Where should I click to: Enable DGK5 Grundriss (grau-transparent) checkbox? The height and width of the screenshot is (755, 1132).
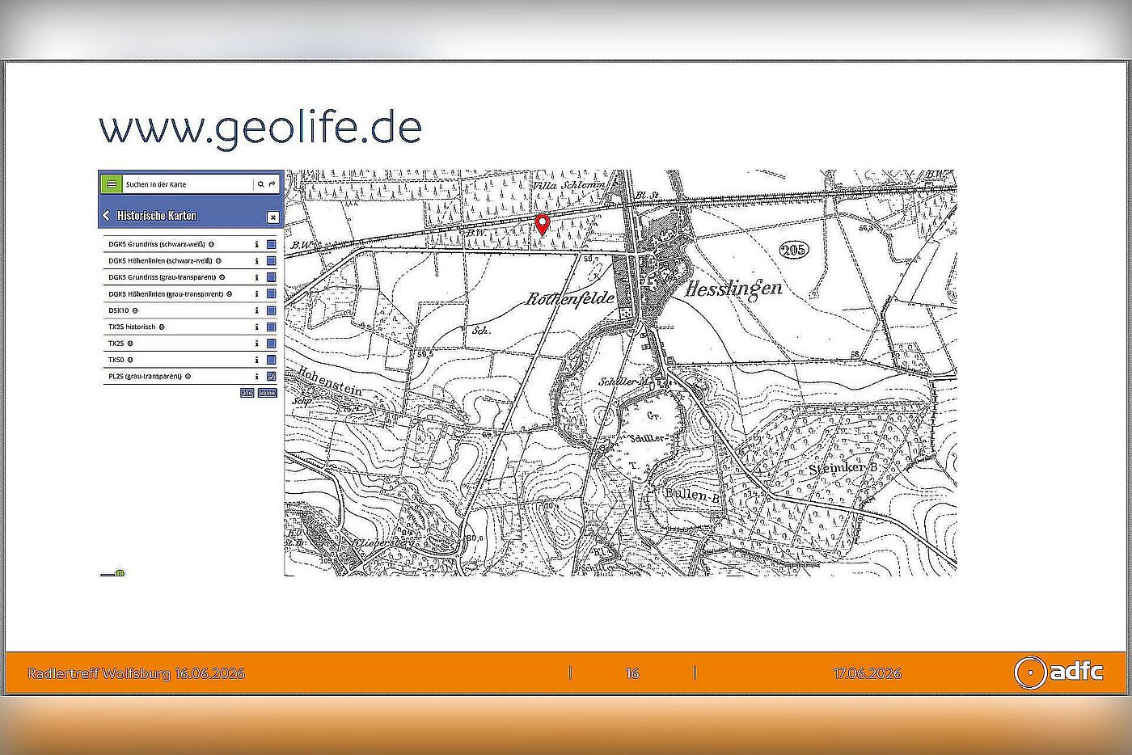click(272, 277)
